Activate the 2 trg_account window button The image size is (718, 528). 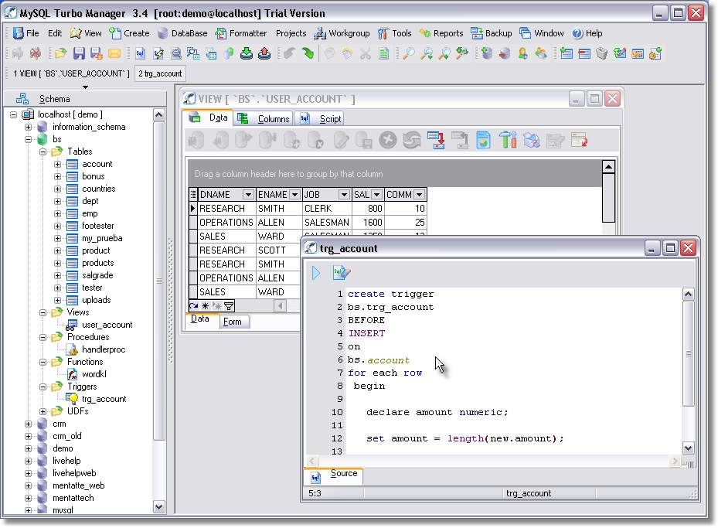pyautogui.click(x=160, y=73)
